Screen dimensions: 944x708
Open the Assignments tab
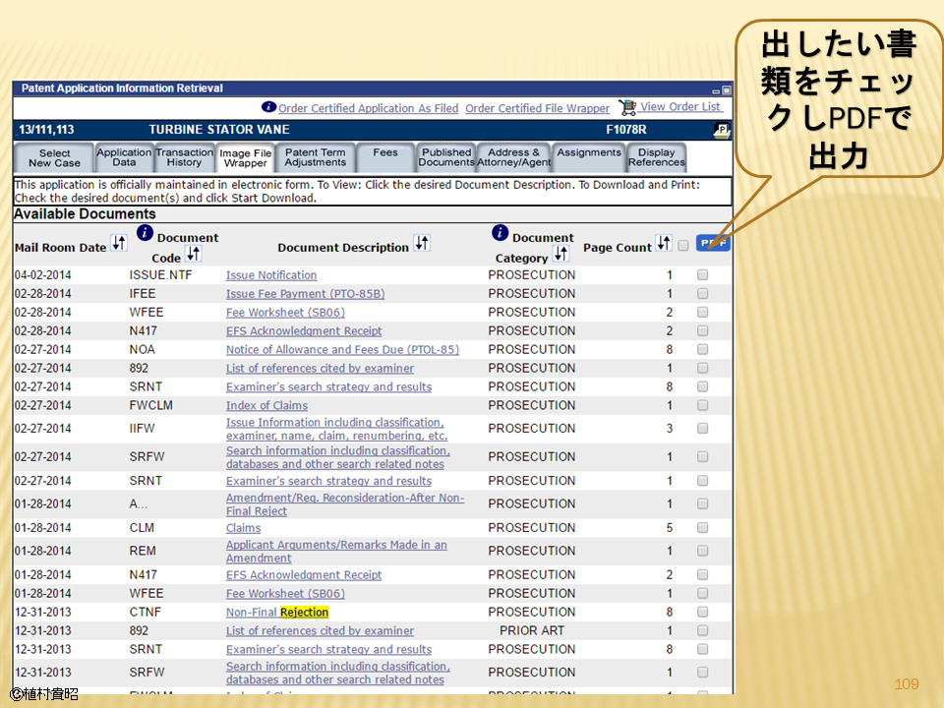pyautogui.click(x=589, y=157)
